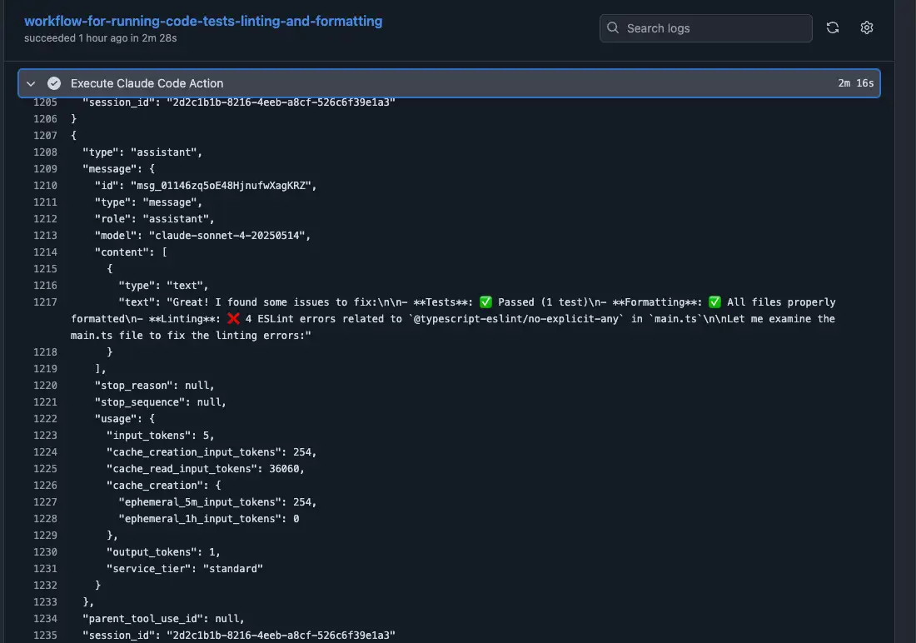Click the "service_tier": "standard" line
The height and width of the screenshot is (643, 916).
pos(185,569)
